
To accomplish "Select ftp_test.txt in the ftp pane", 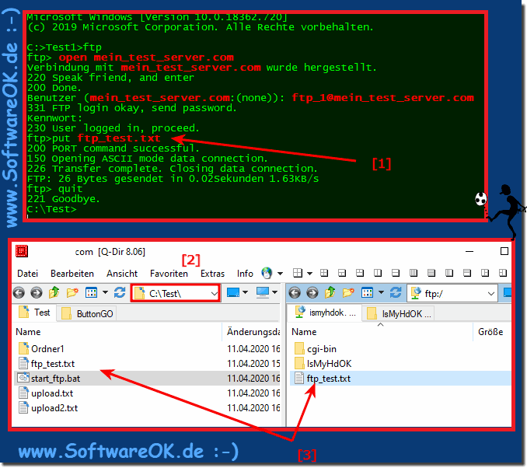I will click(x=323, y=379).
